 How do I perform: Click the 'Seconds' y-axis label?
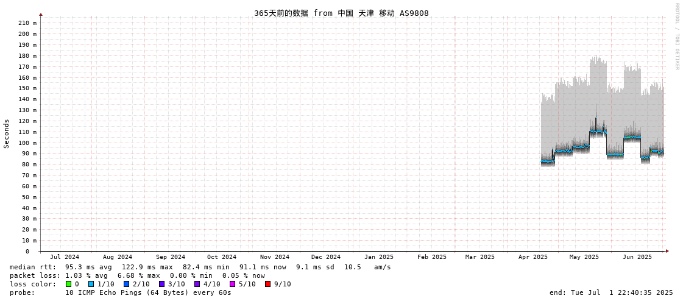click(x=7, y=133)
